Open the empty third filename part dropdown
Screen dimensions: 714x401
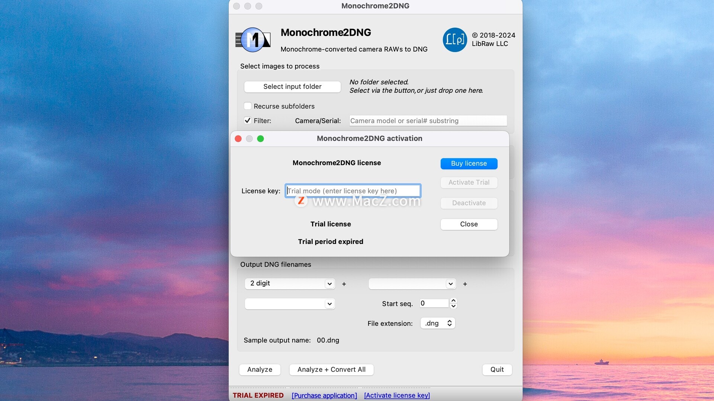point(290,304)
